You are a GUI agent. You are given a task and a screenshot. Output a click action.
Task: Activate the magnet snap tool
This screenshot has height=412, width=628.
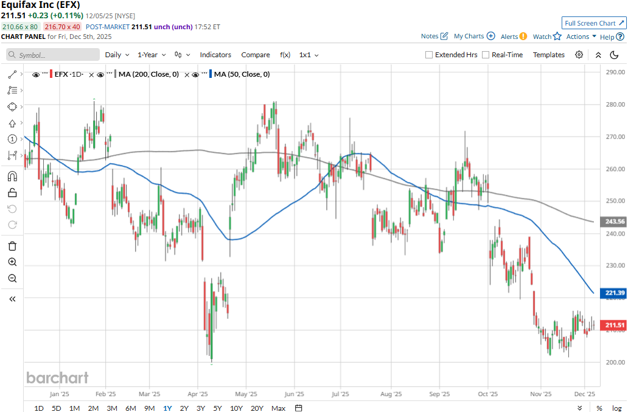[12, 176]
